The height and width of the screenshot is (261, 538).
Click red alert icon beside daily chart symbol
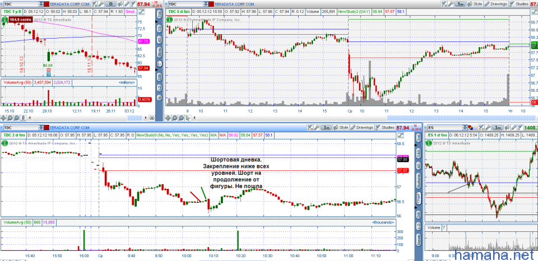point(47,4)
